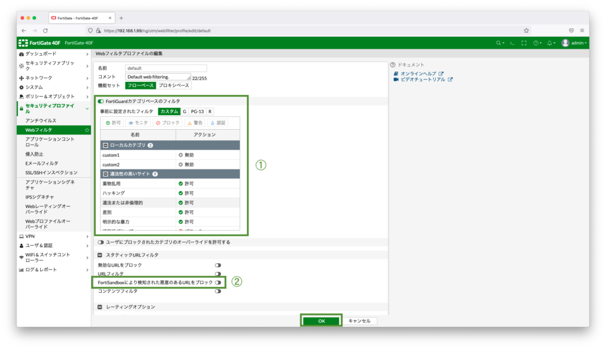The width and height of the screenshot is (606, 349).
Task: Collapse レーティングオプション section
Action: [x=100, y=307]
